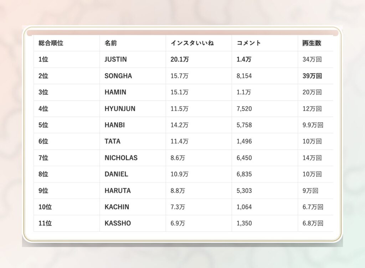Click the HAMIN name cell

[x=115, y=92]
